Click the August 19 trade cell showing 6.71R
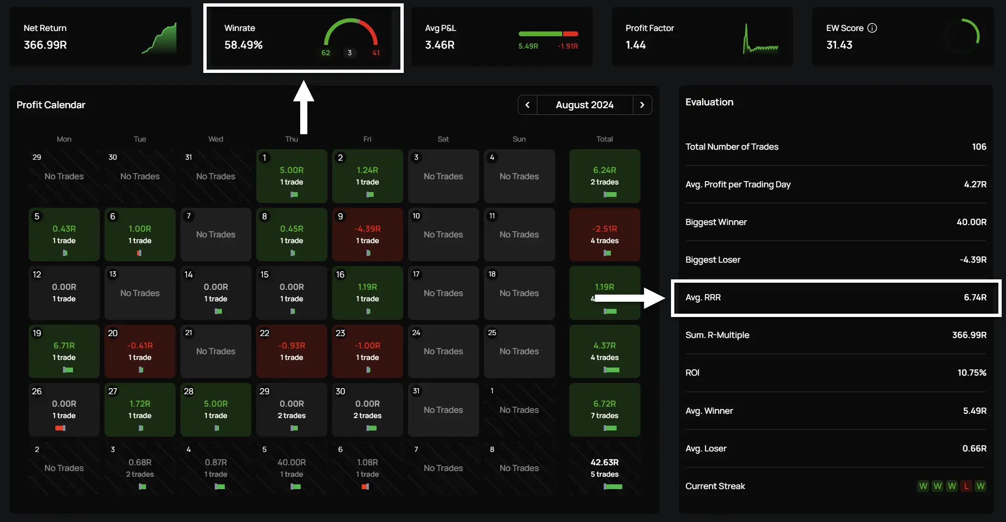Screen dimensions: 1006x522 click(64, 351)
